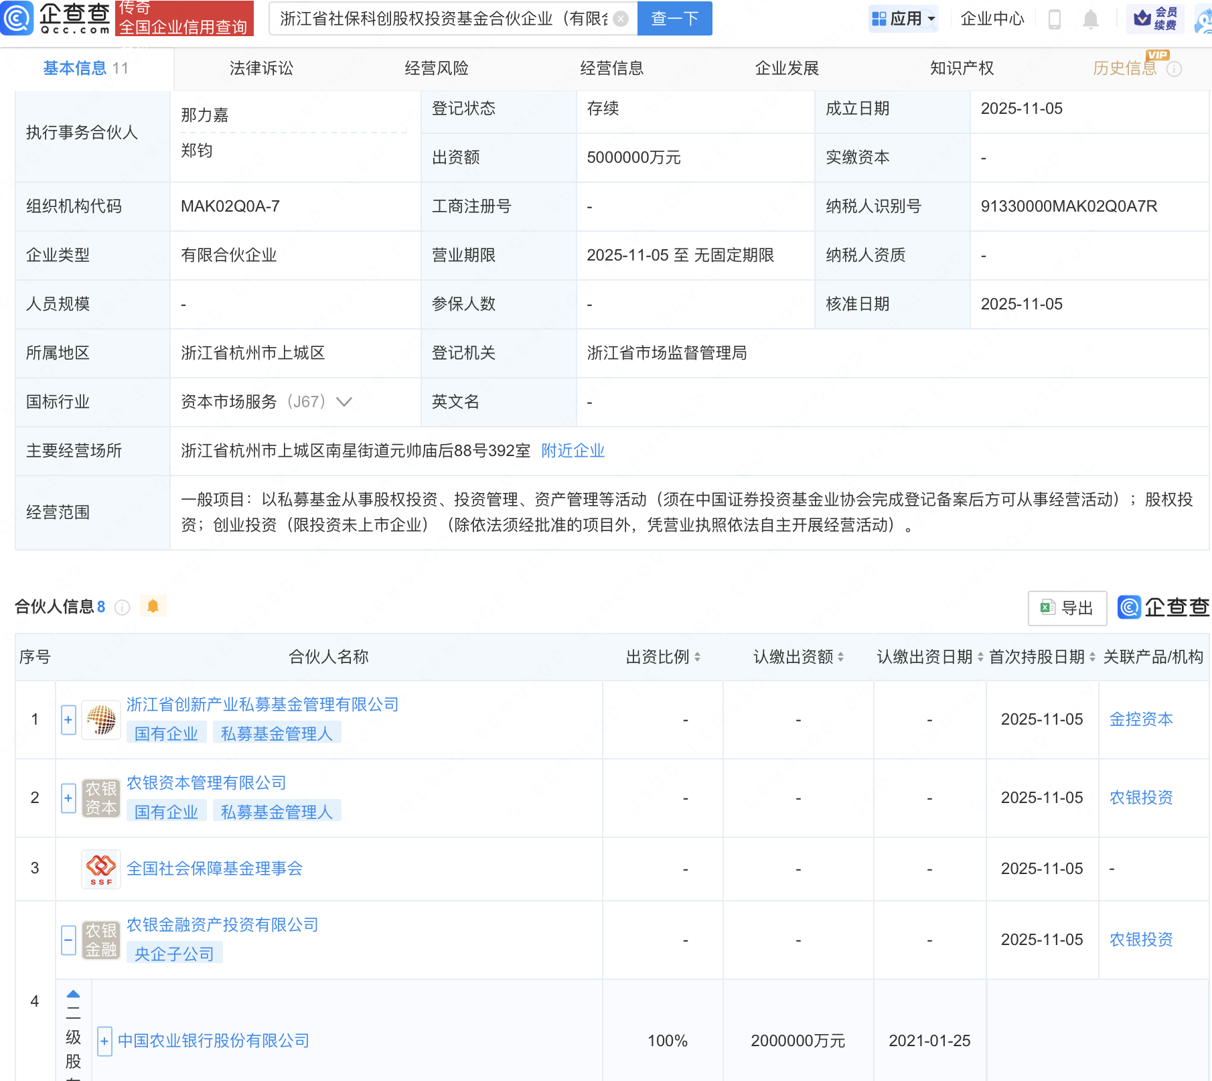Viewport: 1212px width, 1081px height.
Task: Click the Qichacha logo in header
Action: coord(56,18)
